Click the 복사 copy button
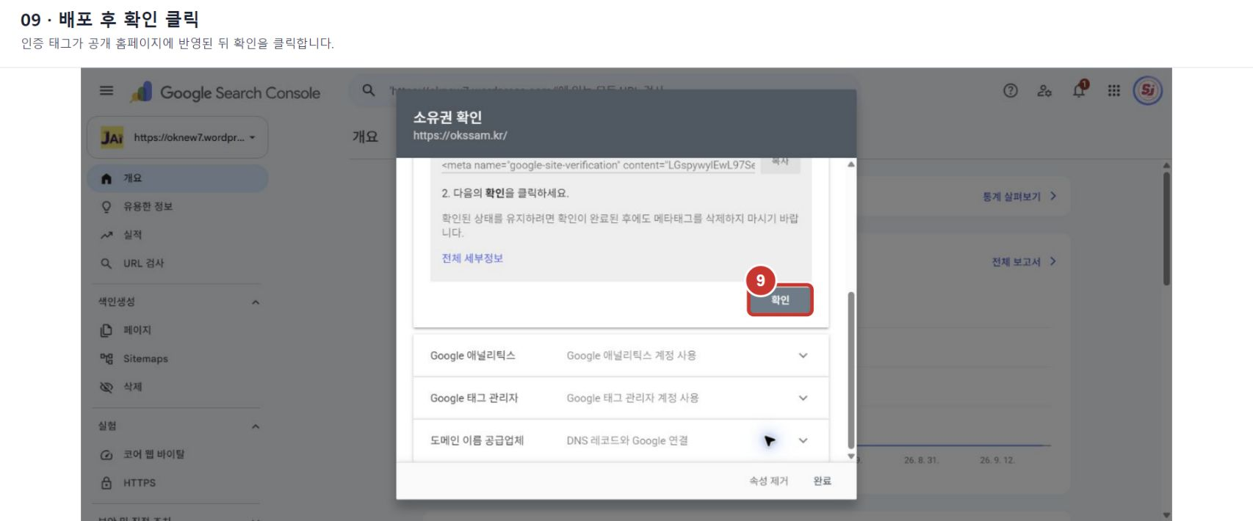This screenshot has width=1253, height=521. pyautogui.click(x=780, y=163)
